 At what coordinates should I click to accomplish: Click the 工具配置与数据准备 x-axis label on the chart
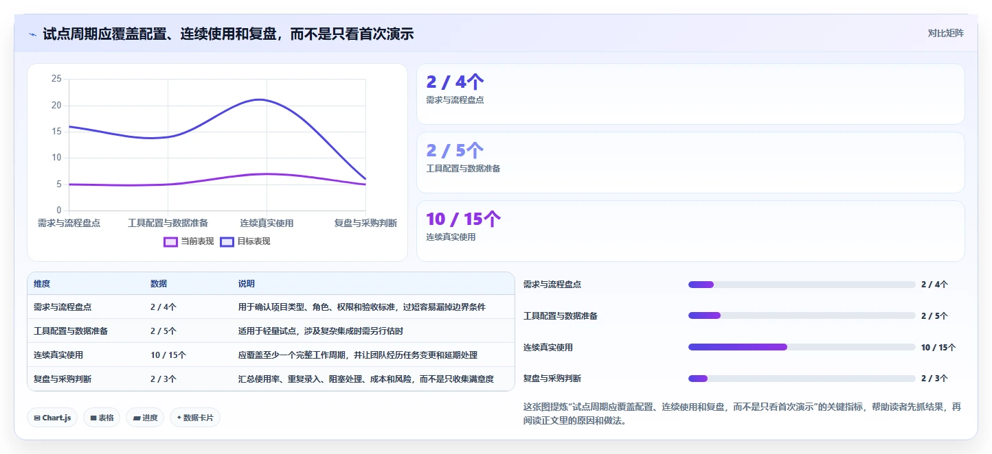pos(168,224)
